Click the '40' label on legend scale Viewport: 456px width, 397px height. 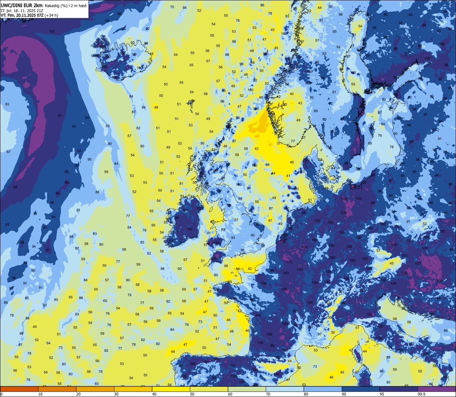pos(154,394)
